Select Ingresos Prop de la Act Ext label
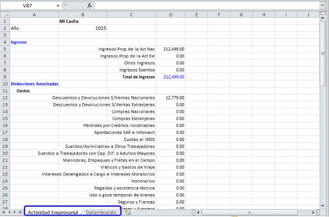This screenshot has height=217, width=329. pyautogui.click(x=128, y=56)
